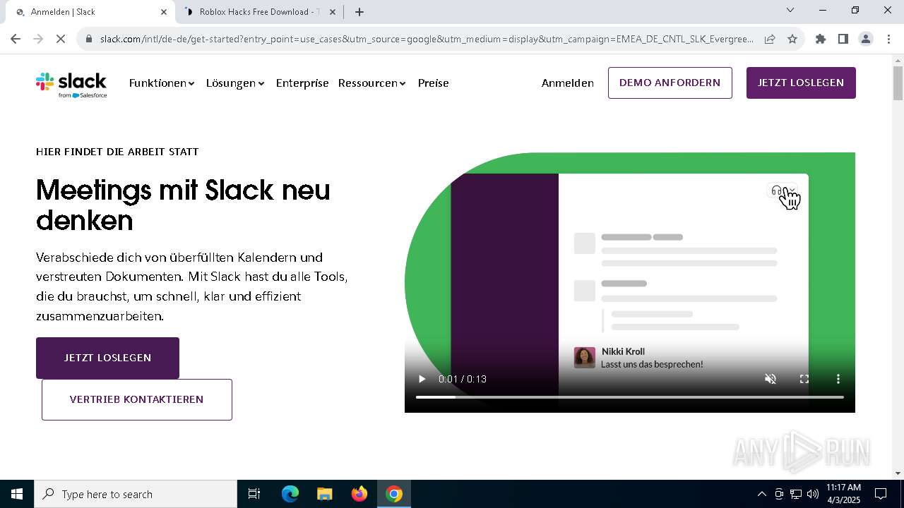Click the DEMO ANFORDERN button
904x508 pixels.
670,83
